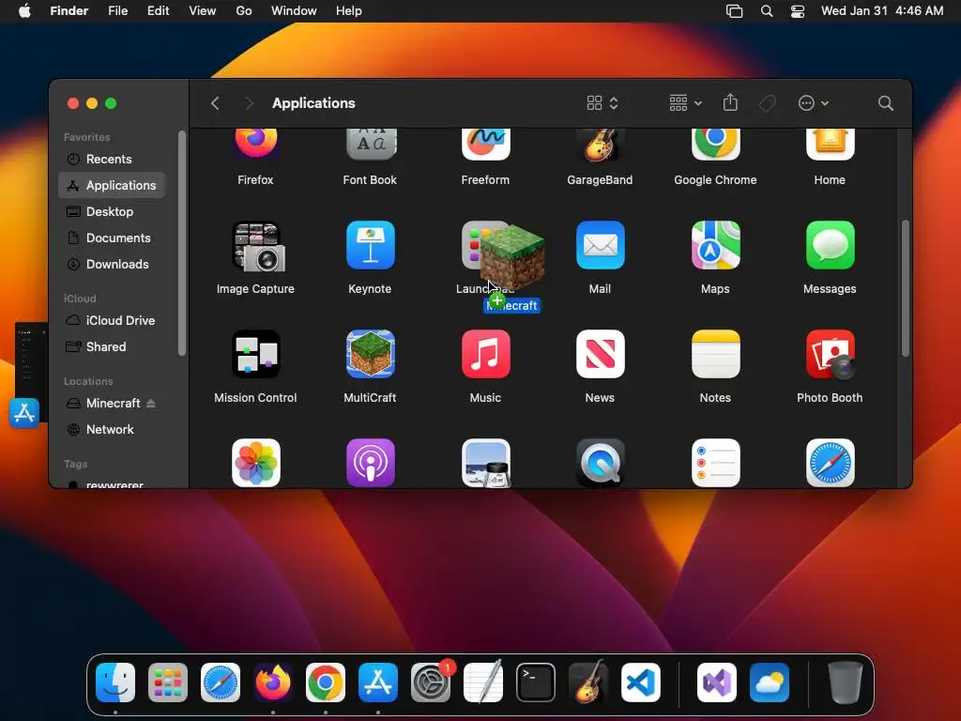Screen dimensions: 961x721
Task: Click the date and time in menu bar
Action: point(882,11)
